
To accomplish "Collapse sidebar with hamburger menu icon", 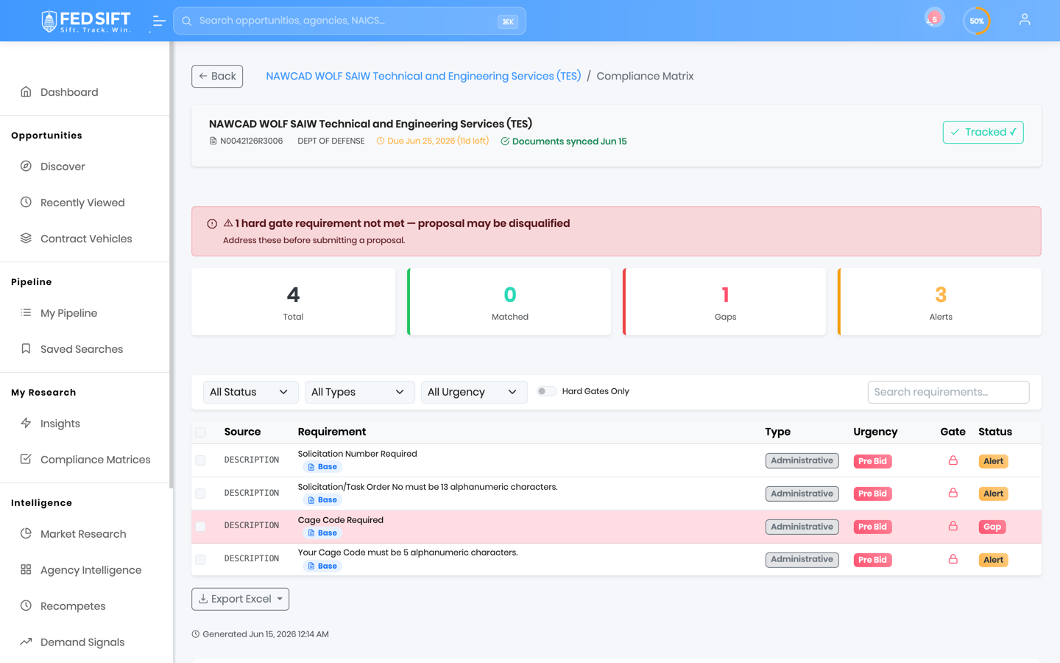I will coord(158,21).
